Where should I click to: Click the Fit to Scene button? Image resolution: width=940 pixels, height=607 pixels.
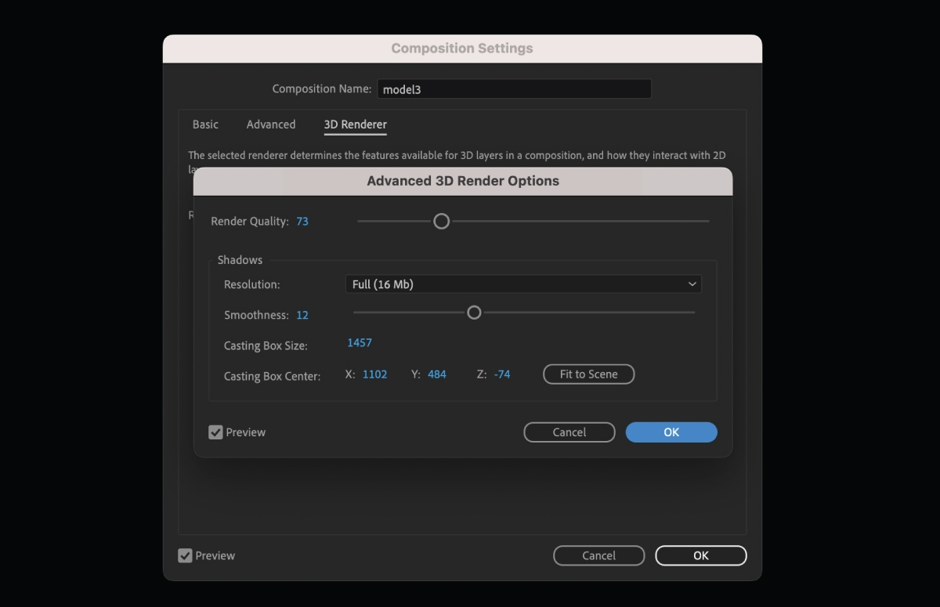[588, 374]
